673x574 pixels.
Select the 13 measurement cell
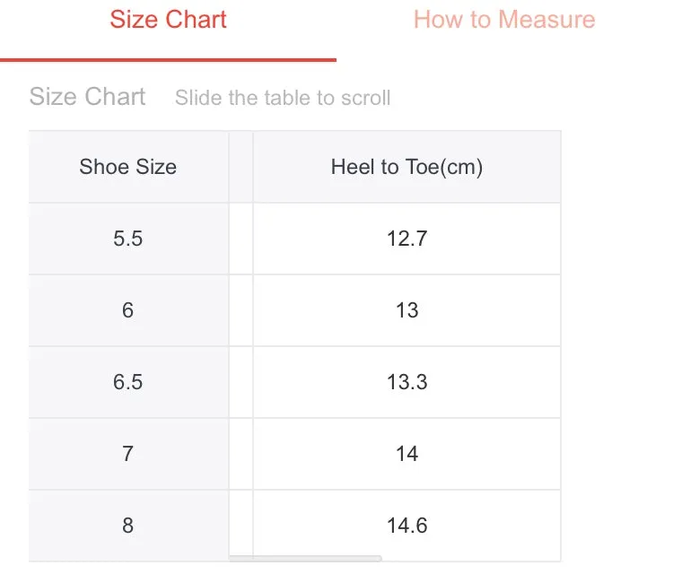(406, 310)
